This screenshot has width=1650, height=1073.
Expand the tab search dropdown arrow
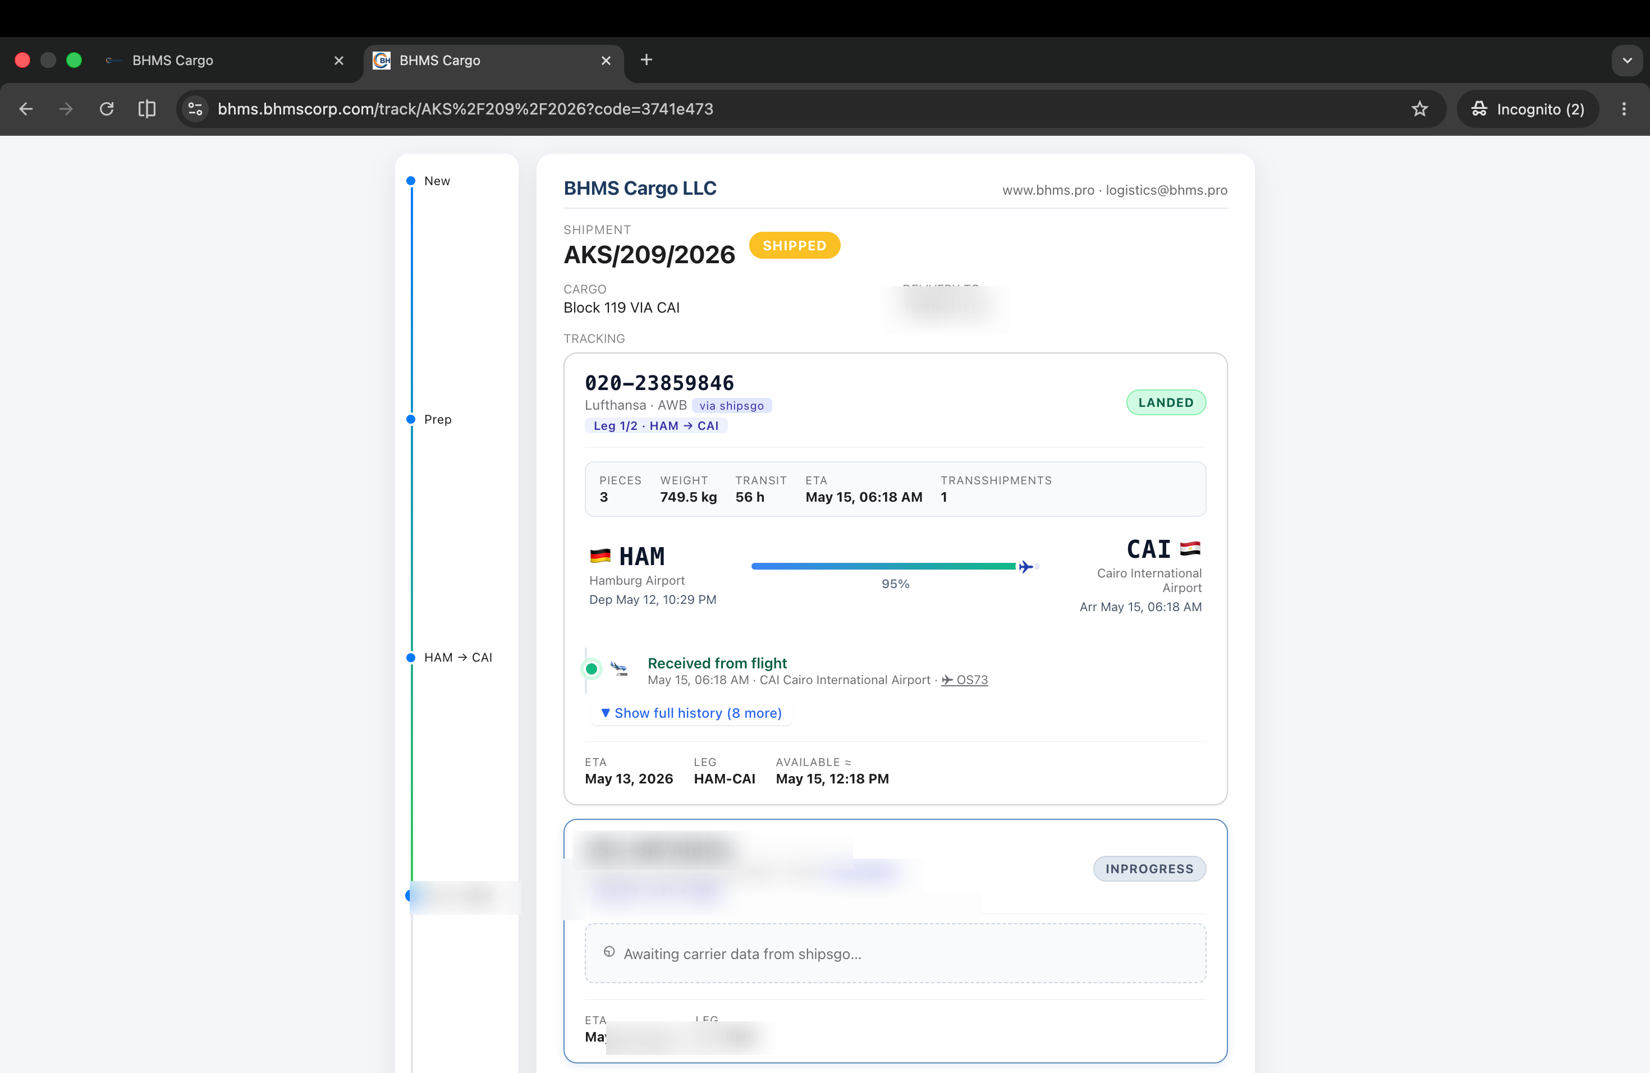click(x=1627, y=60)
